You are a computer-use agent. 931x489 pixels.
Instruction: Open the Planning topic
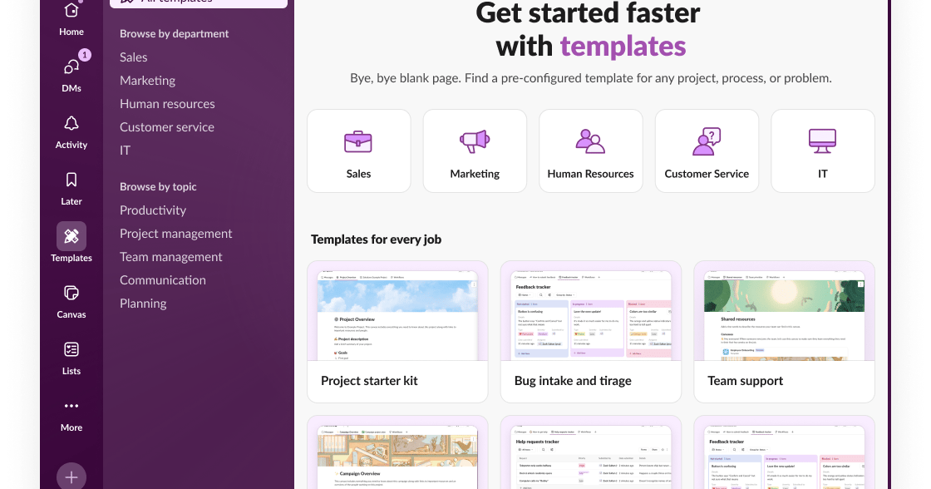143,303
